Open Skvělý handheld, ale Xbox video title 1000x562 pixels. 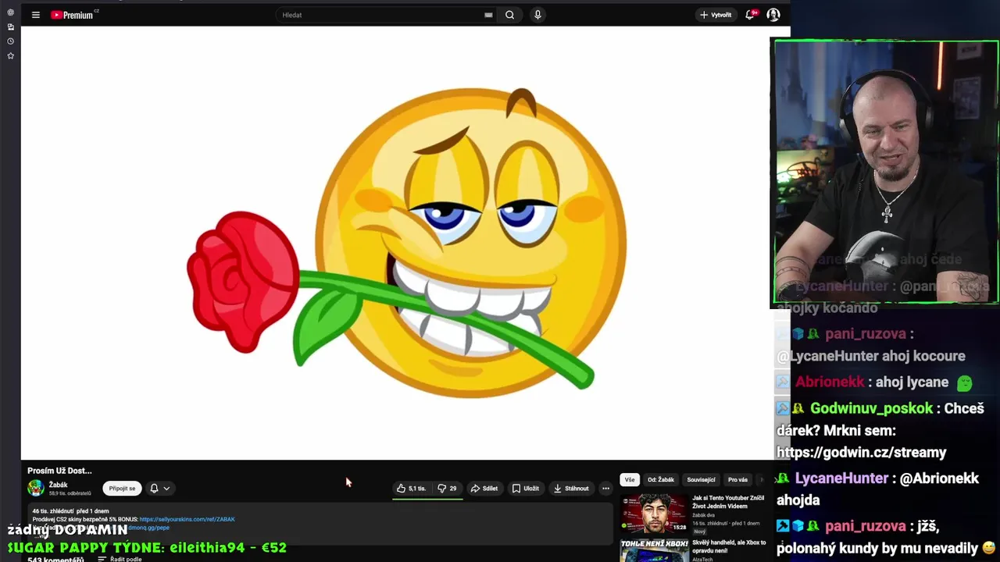(729, 546)
